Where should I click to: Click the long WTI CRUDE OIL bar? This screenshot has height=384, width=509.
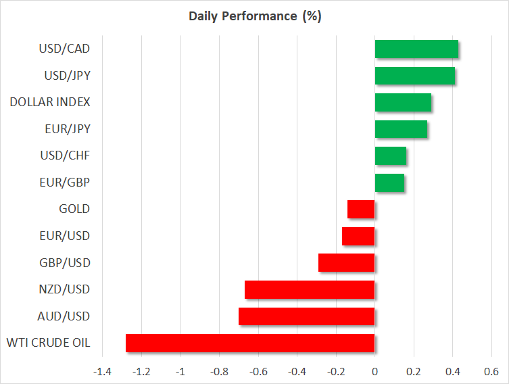pos(250,343)
